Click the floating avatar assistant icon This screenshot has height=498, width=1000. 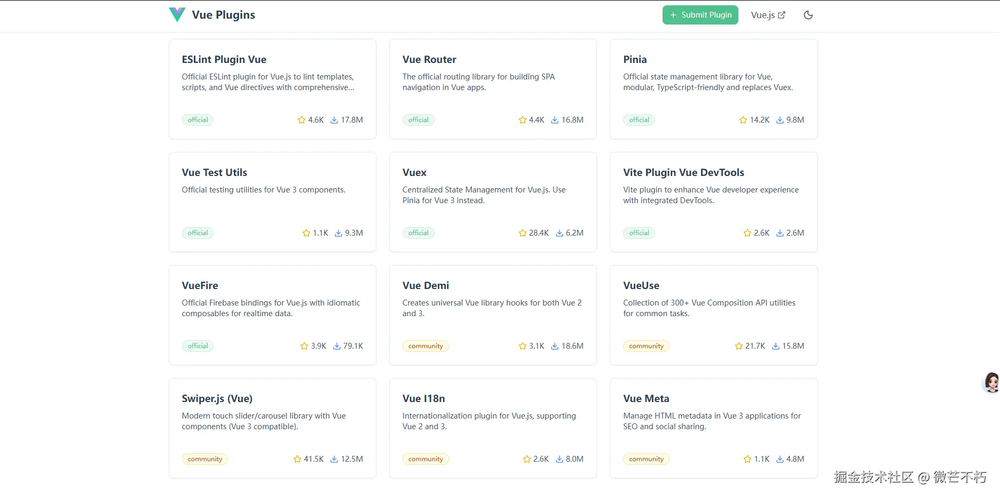pyautogui.click(x=991, y=382)
